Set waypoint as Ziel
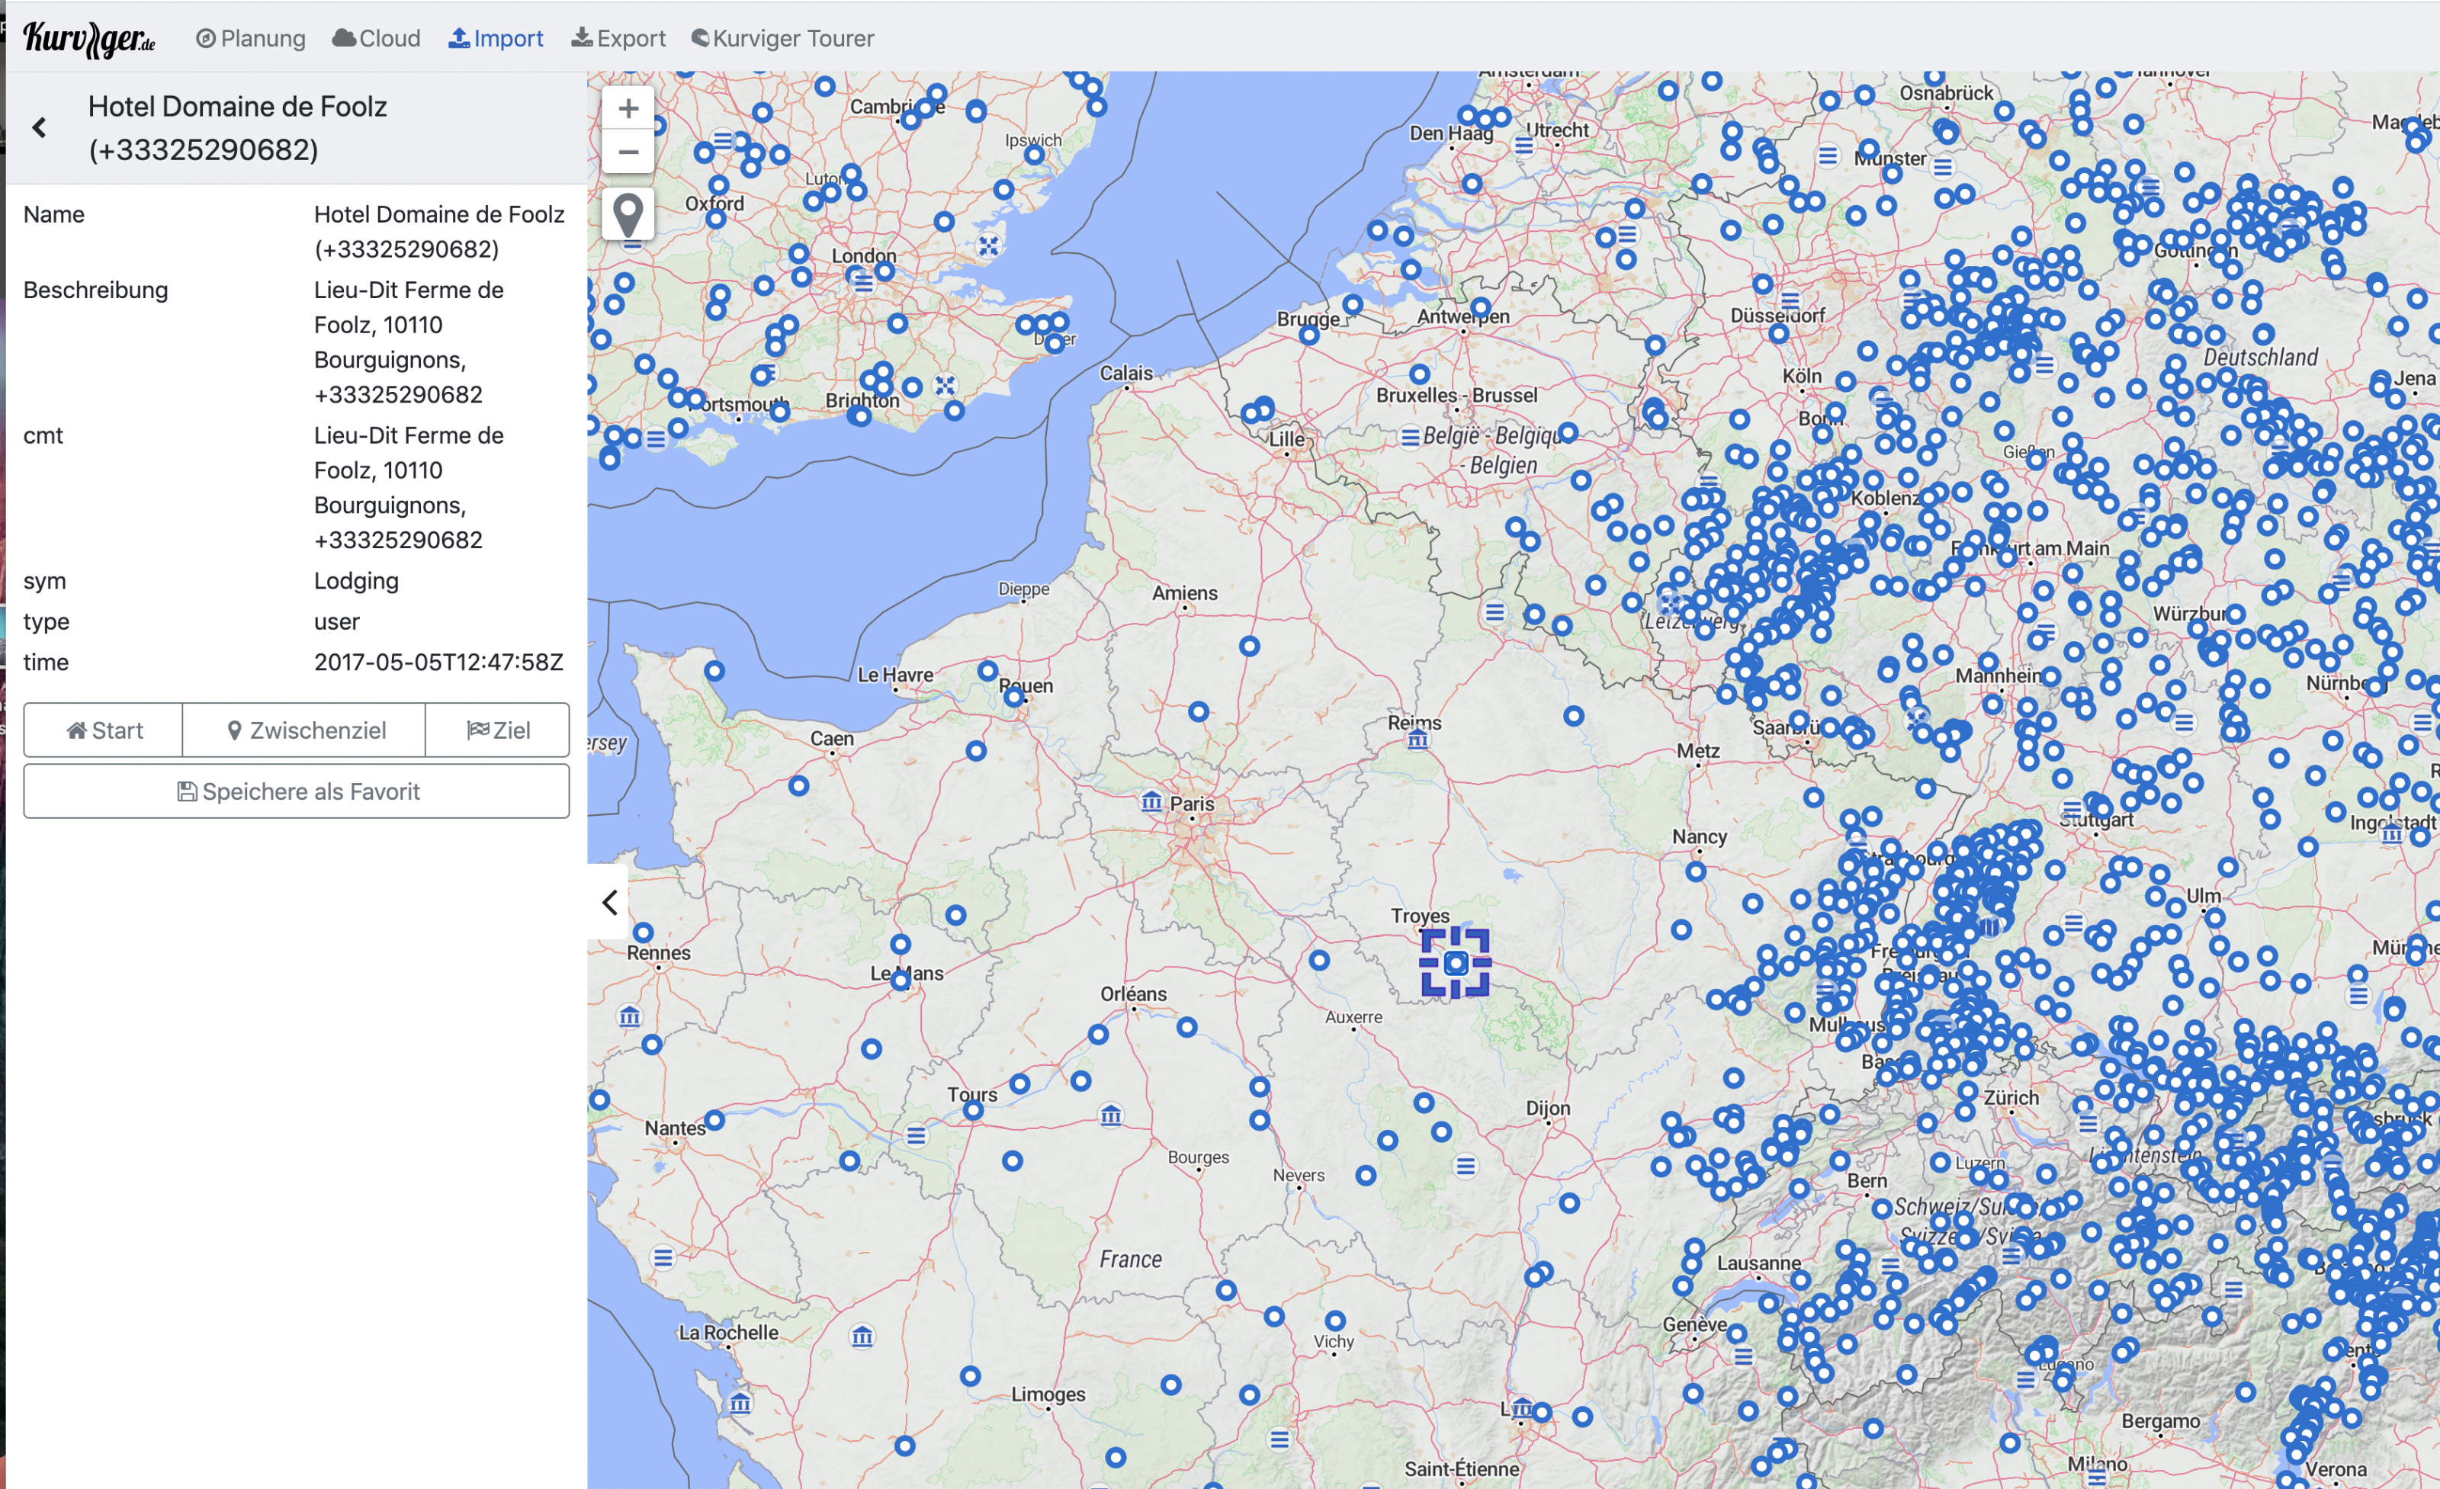Screen dimensions: 2440x1489 (x=498, y=730)
